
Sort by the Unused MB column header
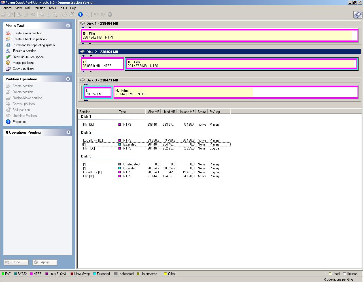pyautogui.click(x=186, y=111)
